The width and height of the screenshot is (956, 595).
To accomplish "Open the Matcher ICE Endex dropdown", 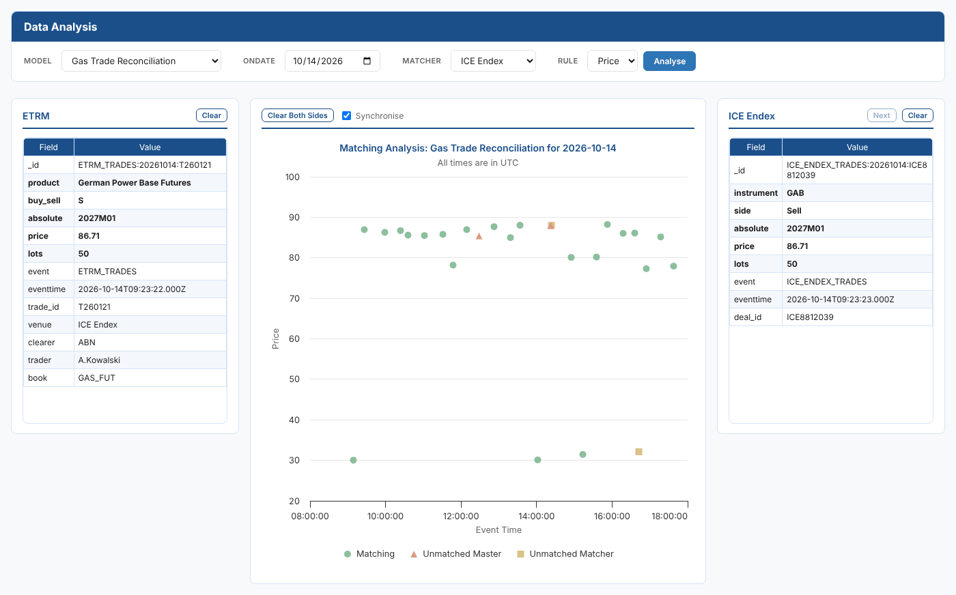I will 493,61.
